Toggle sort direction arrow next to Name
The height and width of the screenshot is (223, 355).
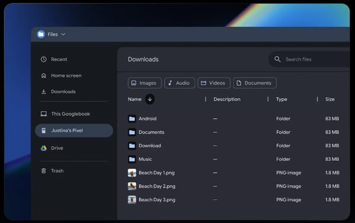[150, 99]
